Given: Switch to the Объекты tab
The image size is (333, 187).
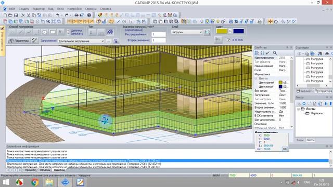Looking at the screenshot, I should click(45, 170).
